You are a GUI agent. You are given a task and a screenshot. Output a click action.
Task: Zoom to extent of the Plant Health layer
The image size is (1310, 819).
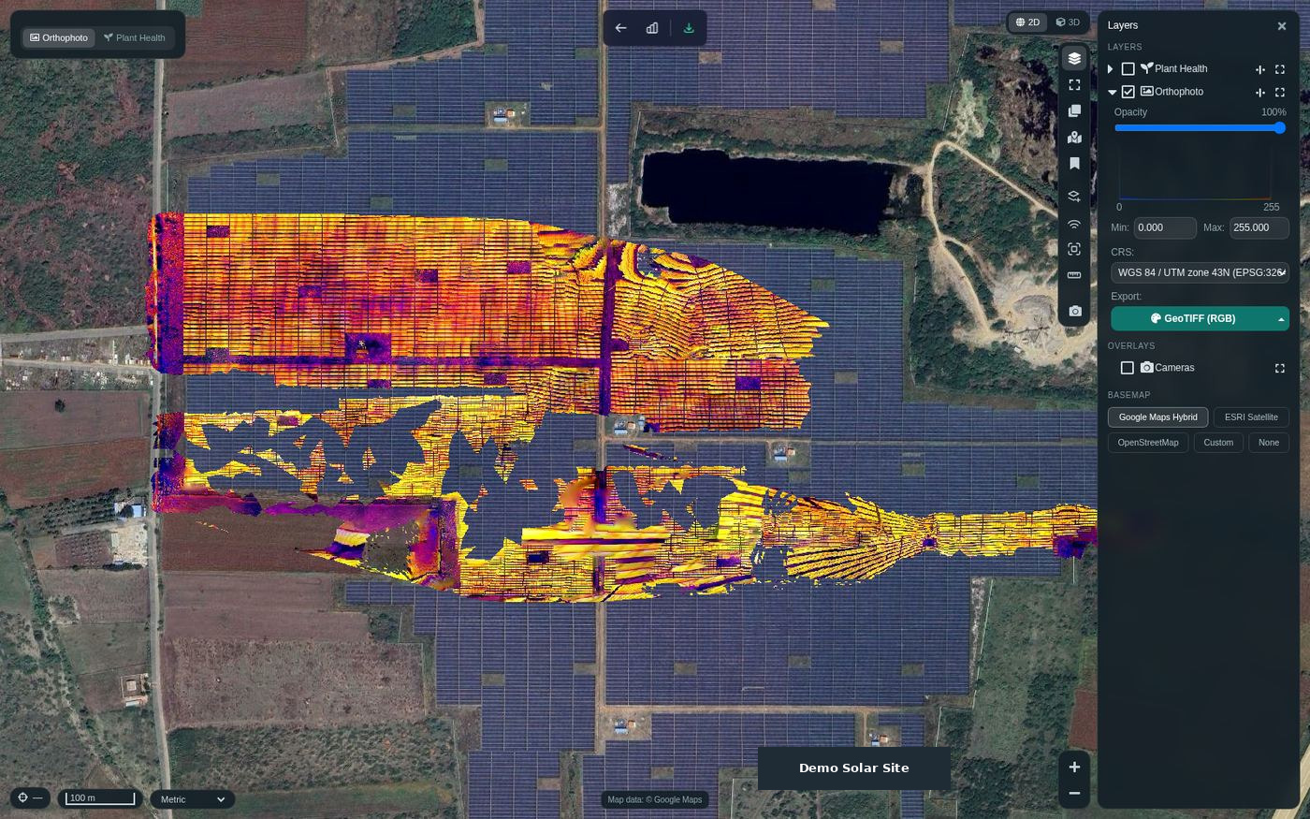tap(1280, 69)
